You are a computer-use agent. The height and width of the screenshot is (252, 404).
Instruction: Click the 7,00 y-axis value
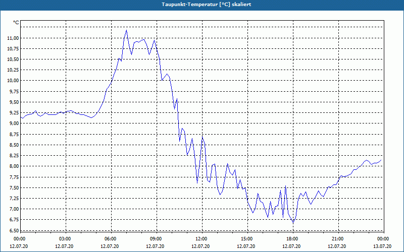14,209
